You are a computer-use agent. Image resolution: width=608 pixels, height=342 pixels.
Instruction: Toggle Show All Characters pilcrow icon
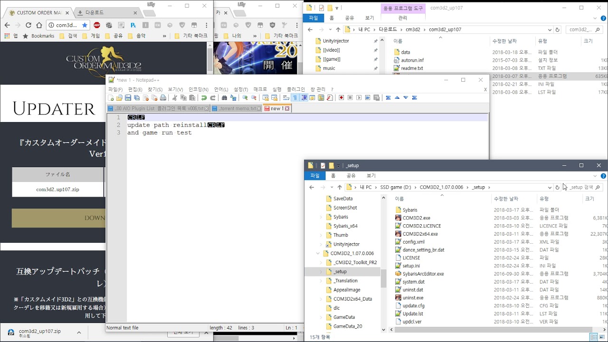pyautogui.click(x=294, y=98)
